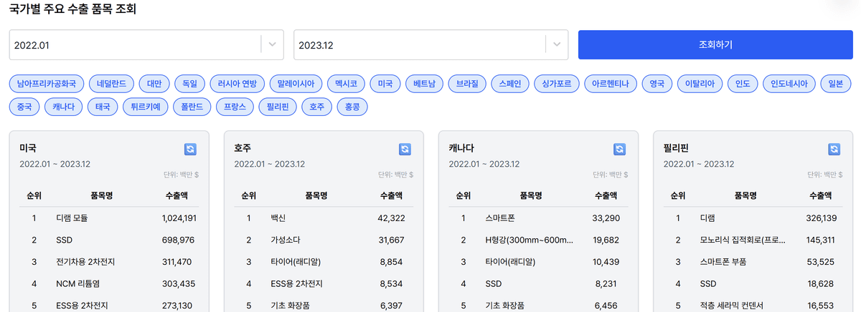861x312 pixels.
Task: Click H형강(300mm~600mm… row in 캐나다 table
Action: (539, 240)
